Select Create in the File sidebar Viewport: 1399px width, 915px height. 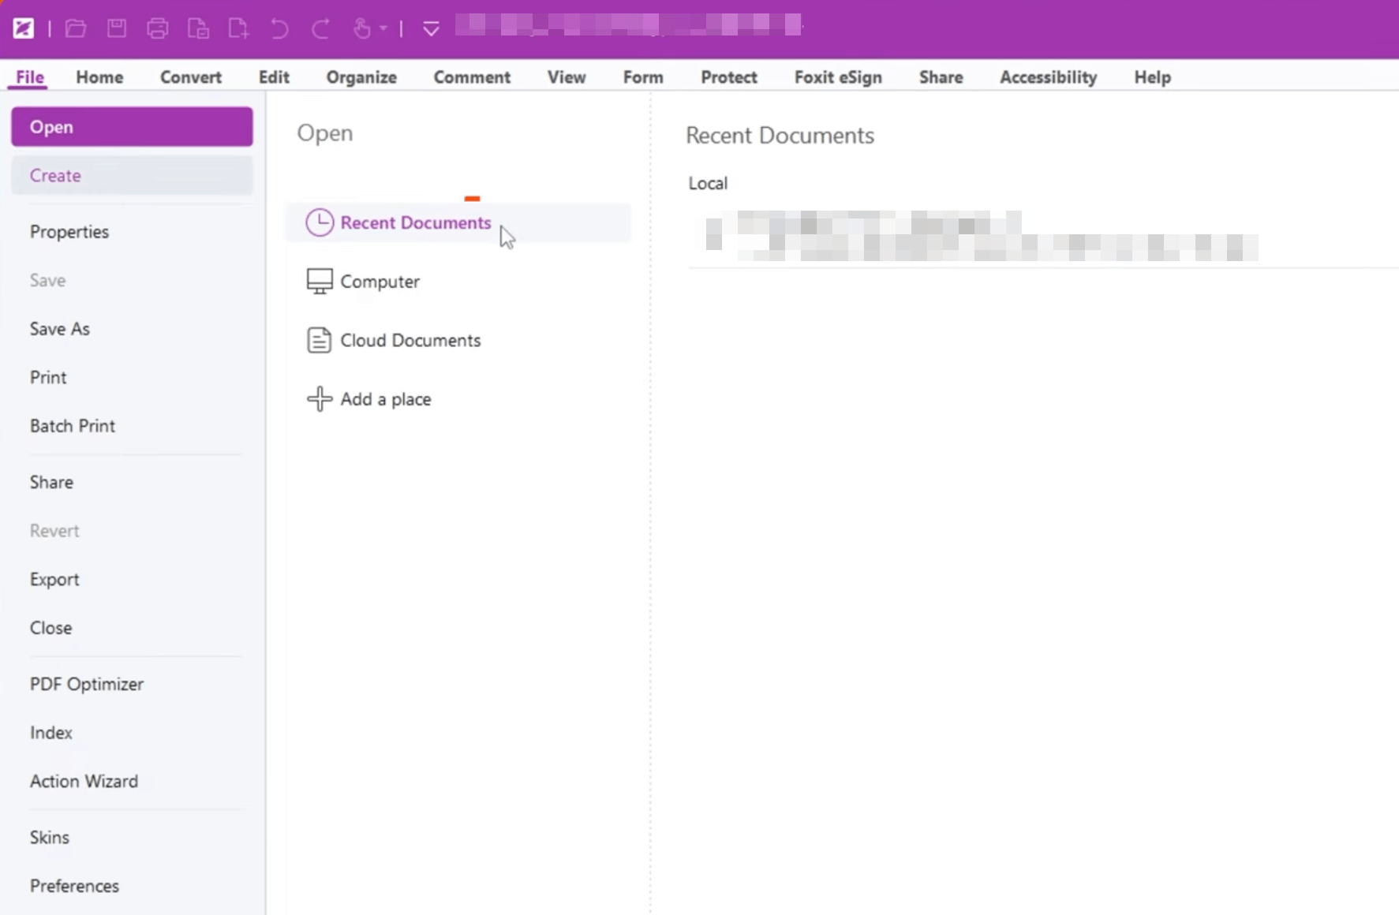(132, 175)
